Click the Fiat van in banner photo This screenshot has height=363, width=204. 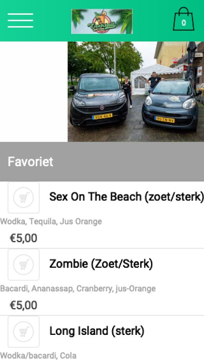point(99,100)
